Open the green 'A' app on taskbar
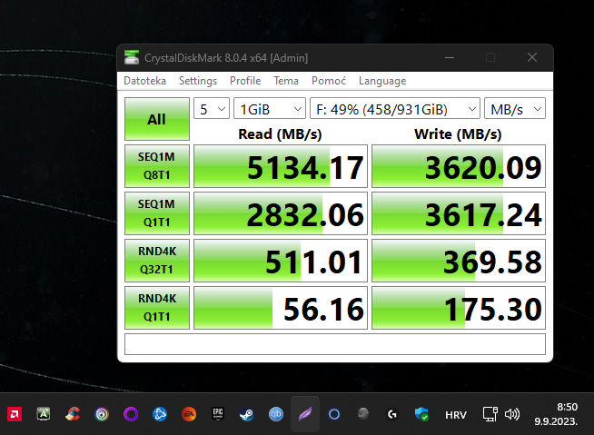594x435 pixels. 44,414
